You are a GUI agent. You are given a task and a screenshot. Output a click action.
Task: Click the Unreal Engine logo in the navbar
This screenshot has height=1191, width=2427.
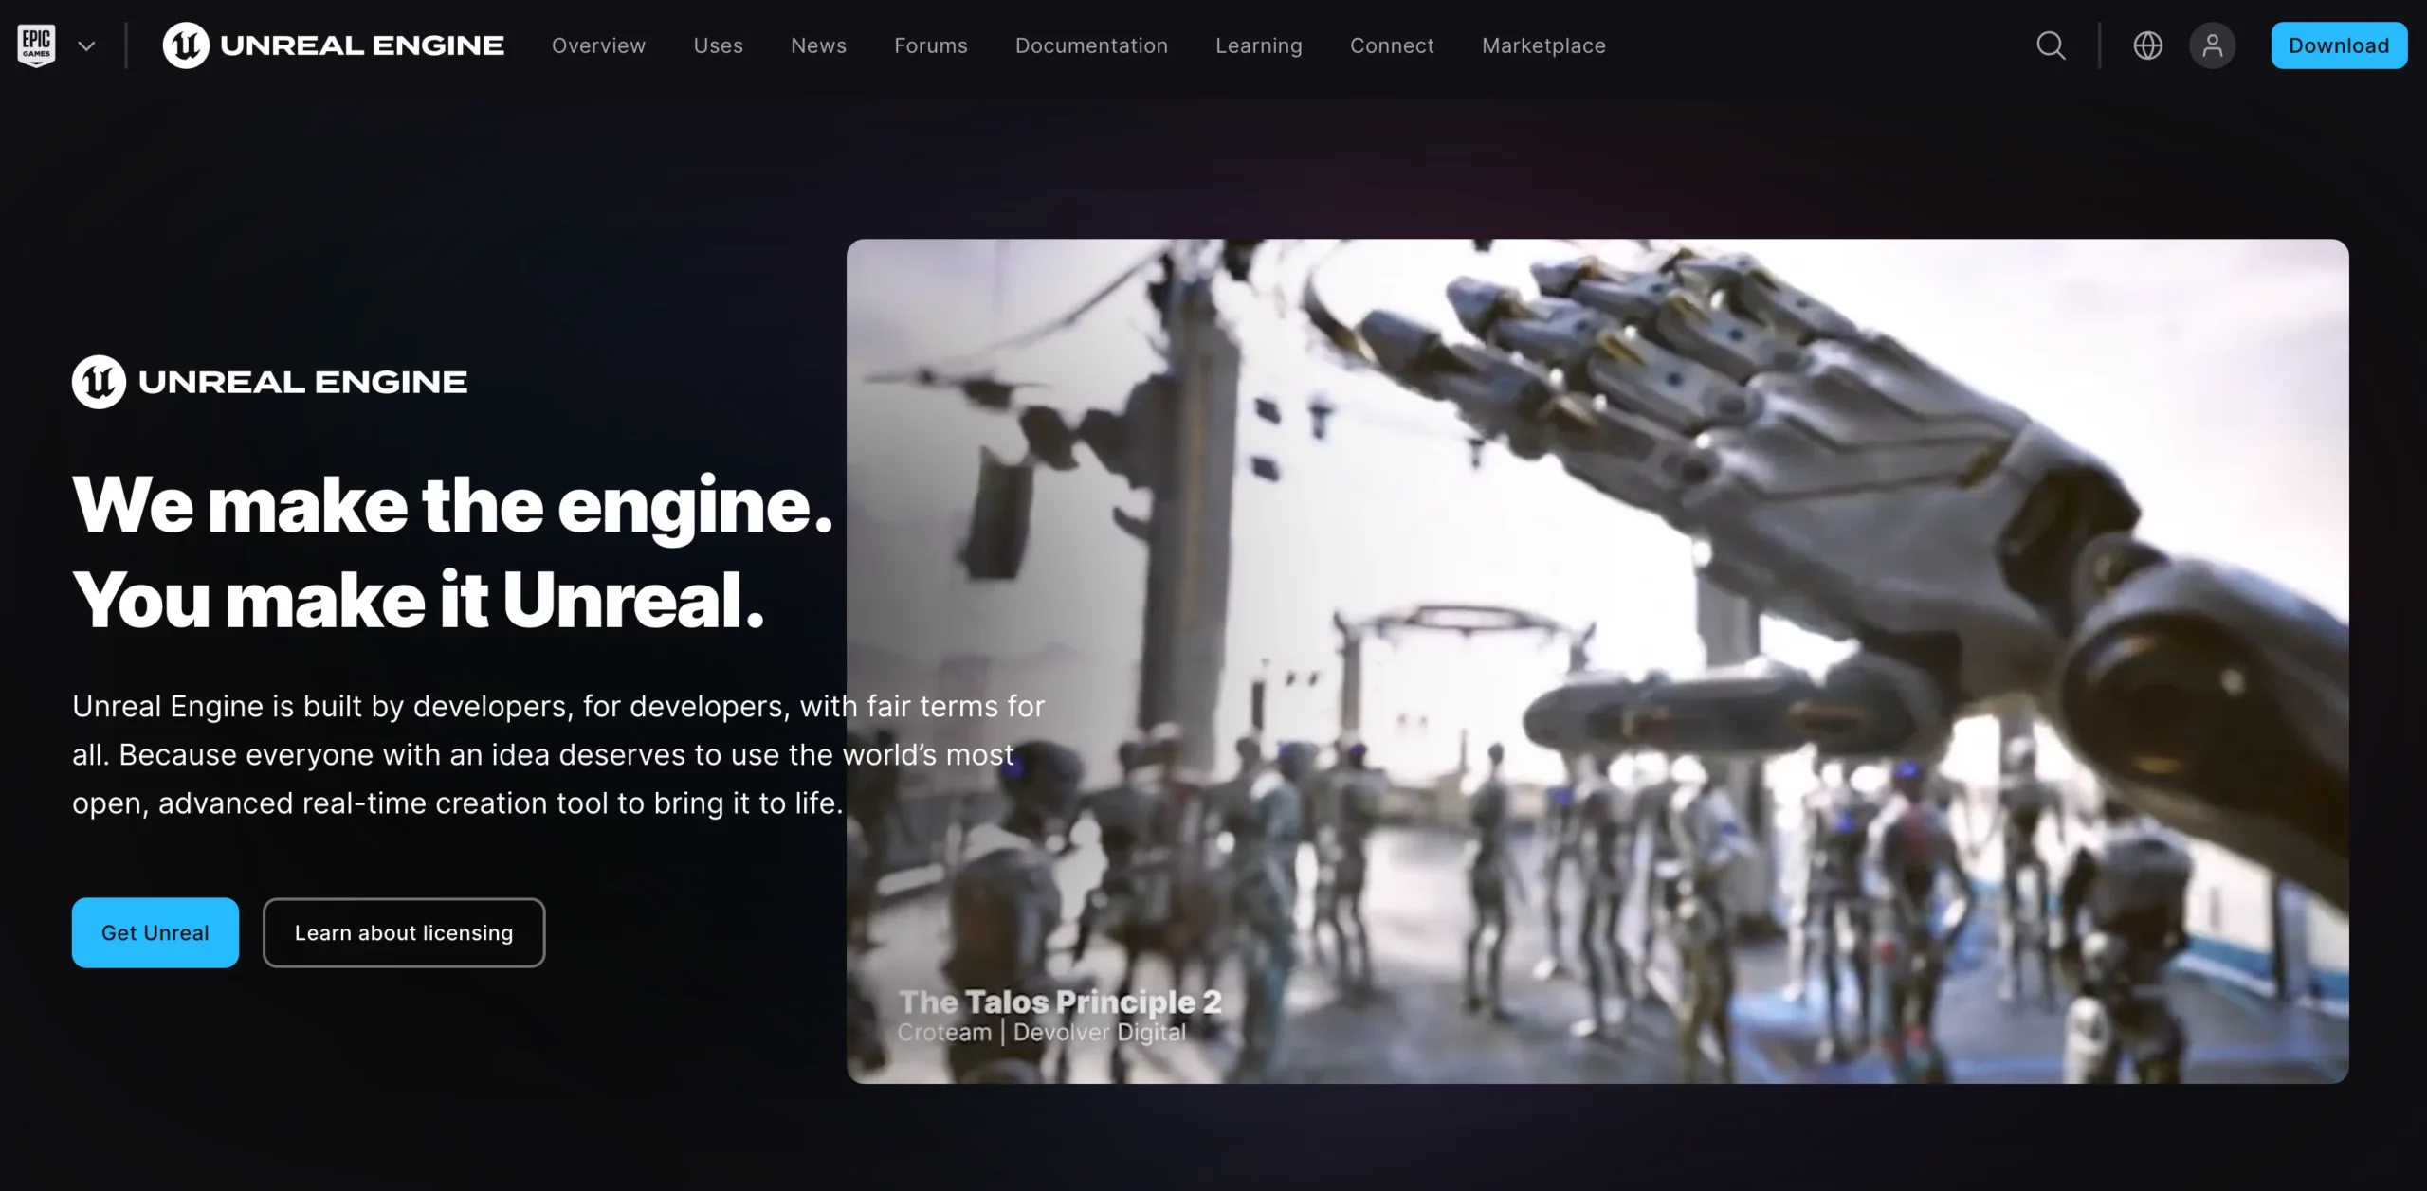pyautogui.click(x=333, y=45)
